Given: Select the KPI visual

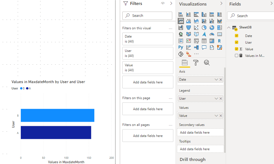Looking at the screenshot, I should pos(188,41).
